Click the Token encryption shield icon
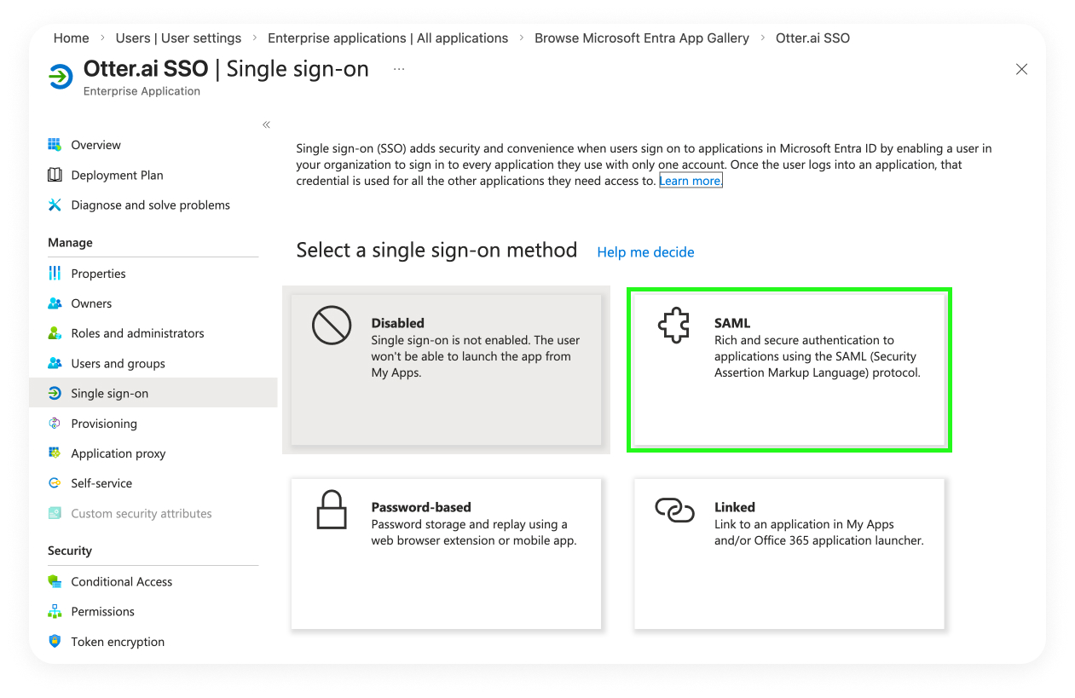This screenshot has height=698, width=1075. [x=55, y=642]
